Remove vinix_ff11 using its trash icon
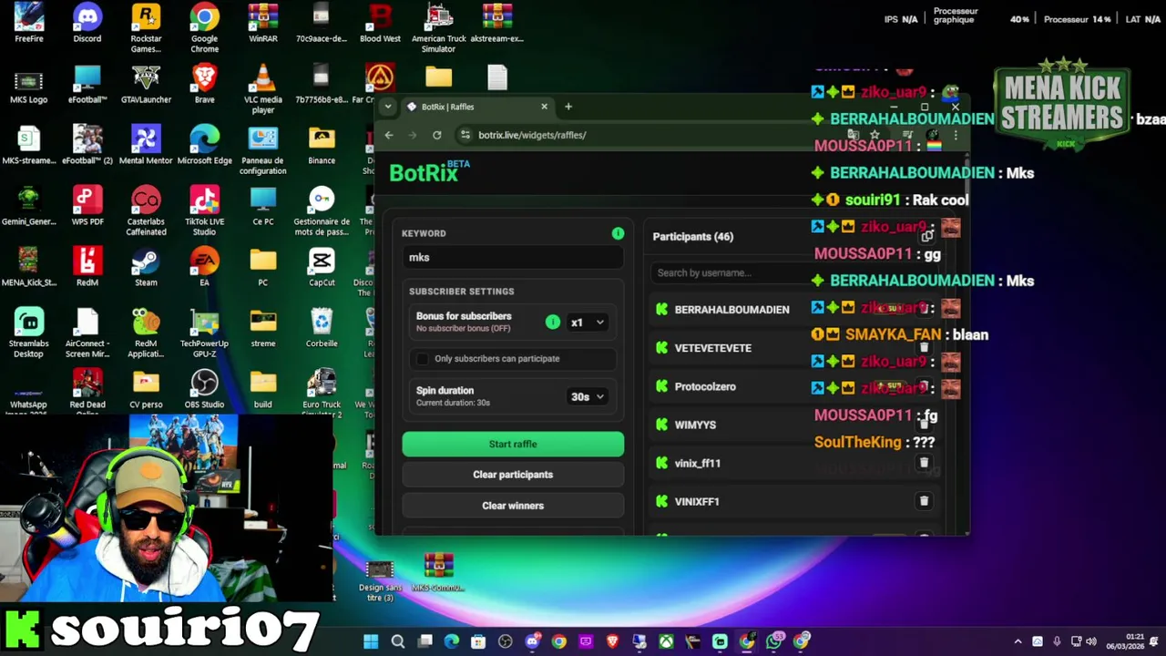Screen dimensions: 1166x656 click(924, 463)
